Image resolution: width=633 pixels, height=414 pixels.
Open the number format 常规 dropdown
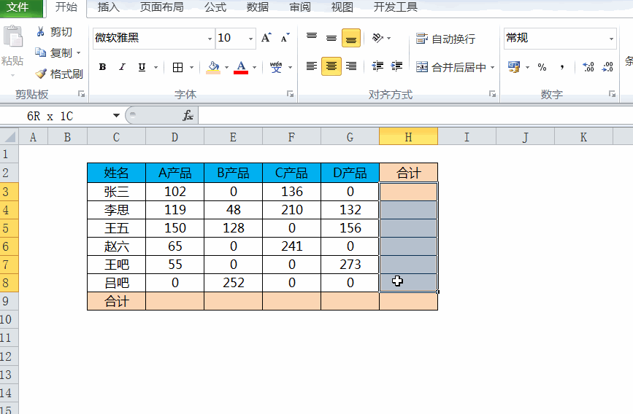point(611,39)
